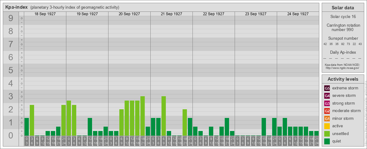The image size is (367, 149).
Task: Click the 22 Sep 18-21h quiet bar
Action: coord(227,127)
